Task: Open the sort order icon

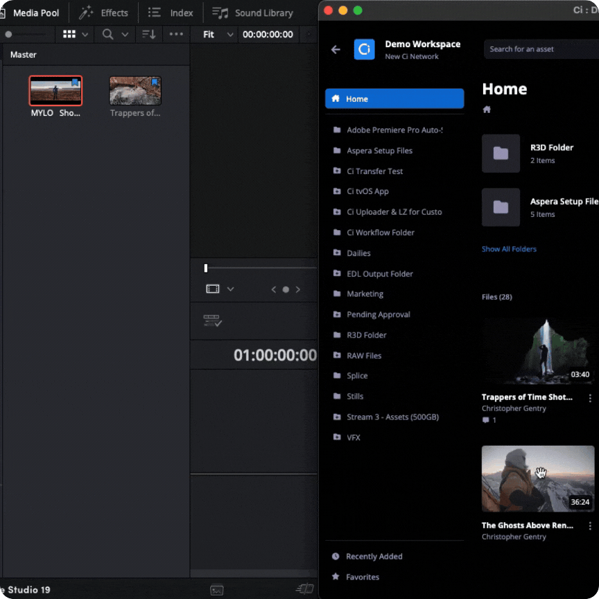Action: point(149,35)
